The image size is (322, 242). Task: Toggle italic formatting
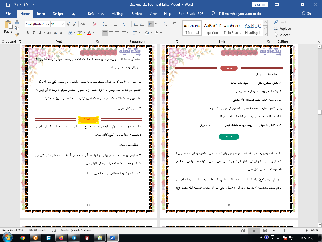point(34,33)
